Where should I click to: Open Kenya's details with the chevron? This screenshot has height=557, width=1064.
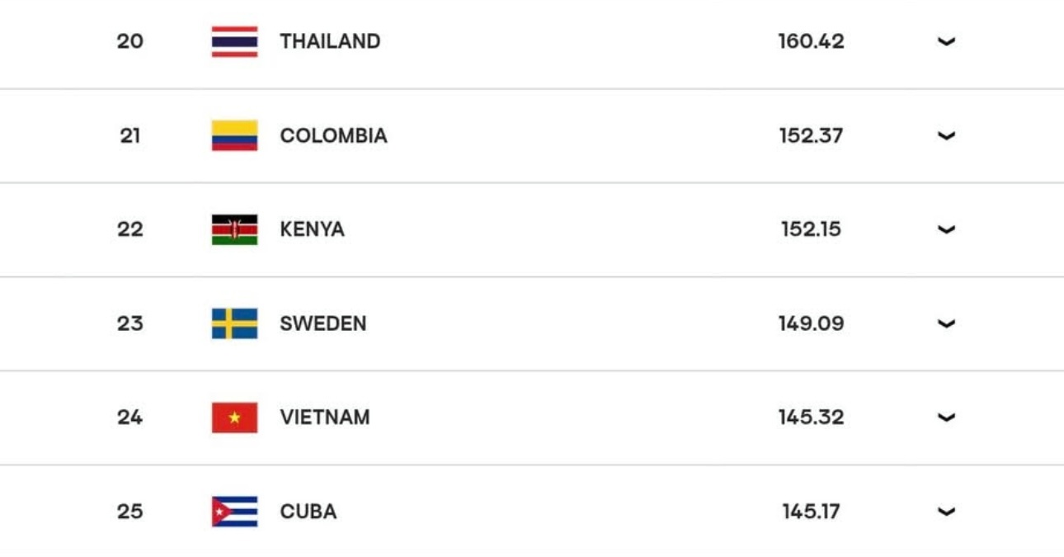[x=946, y=229]
